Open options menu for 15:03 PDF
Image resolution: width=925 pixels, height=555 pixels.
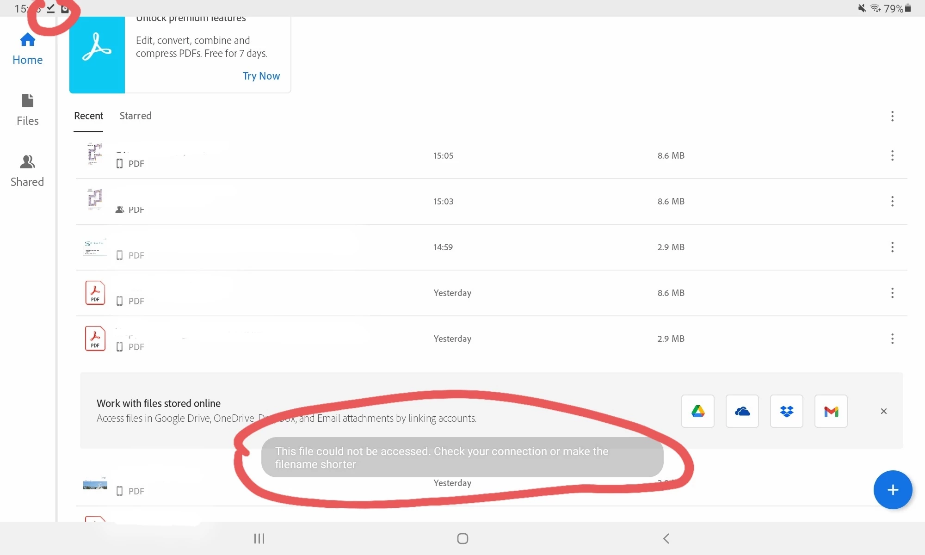[x=892, y=201]
